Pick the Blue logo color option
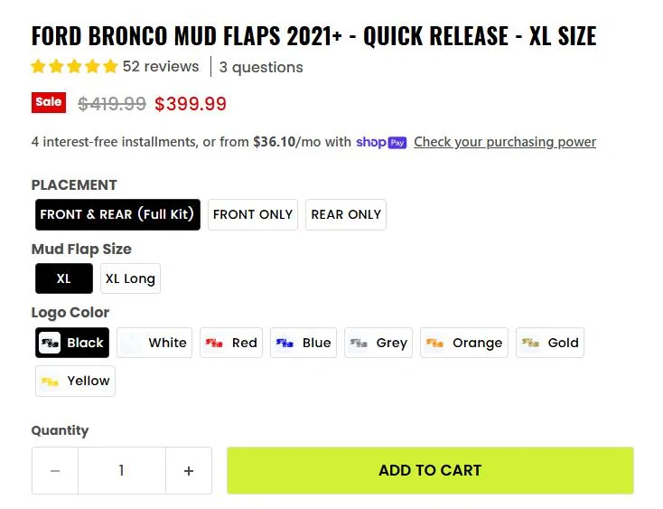The width and height of the screenshot is (663, 509). click(303, 343)
